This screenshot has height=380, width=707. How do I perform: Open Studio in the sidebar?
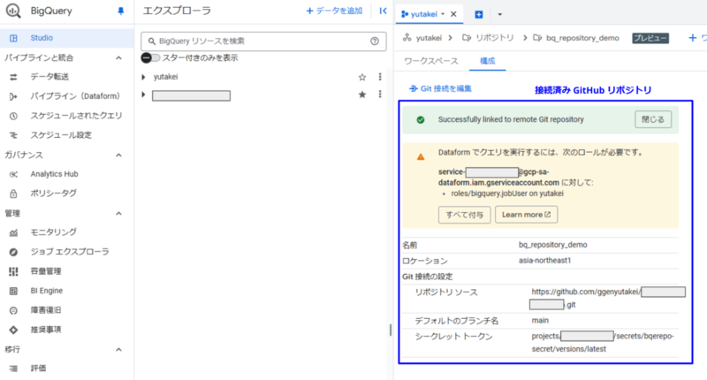coord(67,38)
